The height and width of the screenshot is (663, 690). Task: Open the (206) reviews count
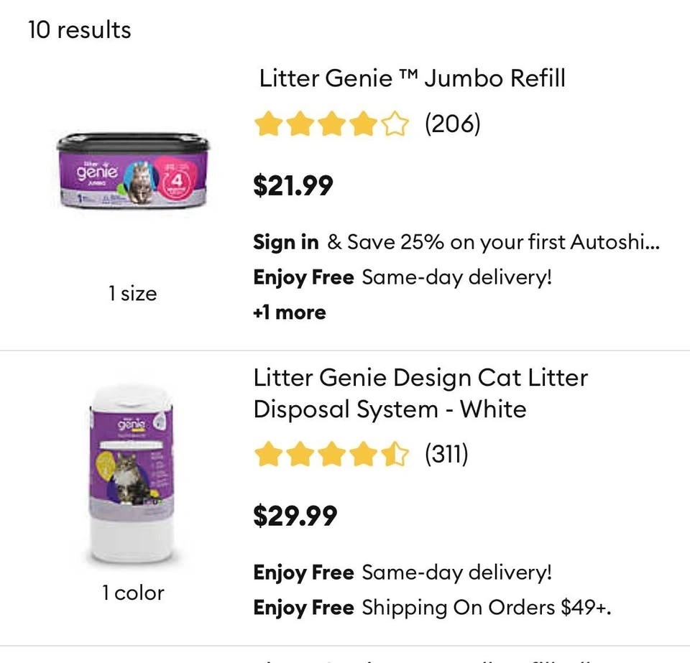[452, 124]
